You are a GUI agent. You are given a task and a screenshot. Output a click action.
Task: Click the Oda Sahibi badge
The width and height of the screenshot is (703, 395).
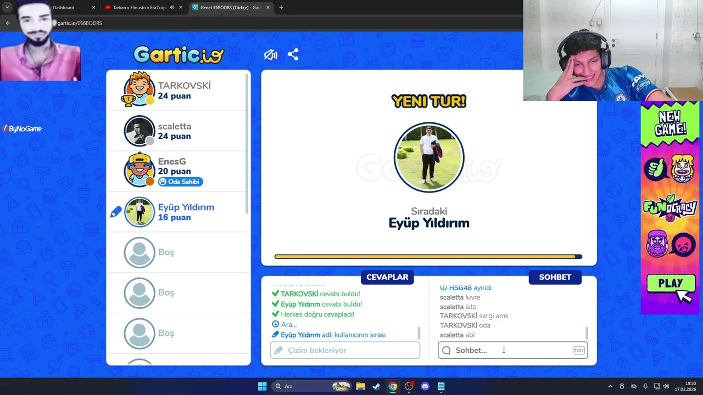[180, 182]
